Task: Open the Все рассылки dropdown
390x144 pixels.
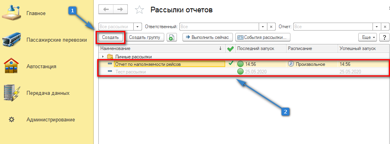Action: point(138,27)
